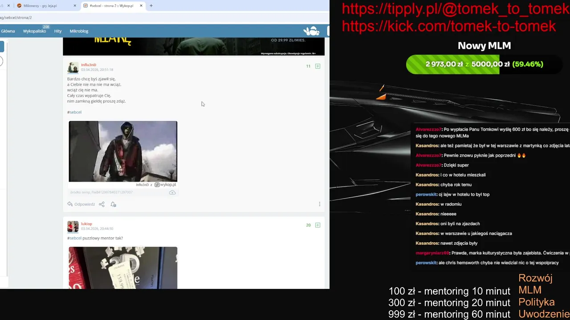Open Wykopalisko section
Viewport: 570px width, 320px height.
point(35,31)
